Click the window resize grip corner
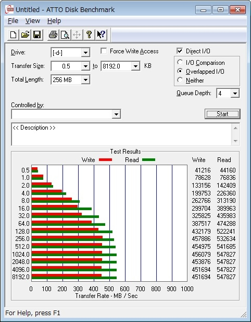Screen dimensions: 251x322 (x=243, y=314)
